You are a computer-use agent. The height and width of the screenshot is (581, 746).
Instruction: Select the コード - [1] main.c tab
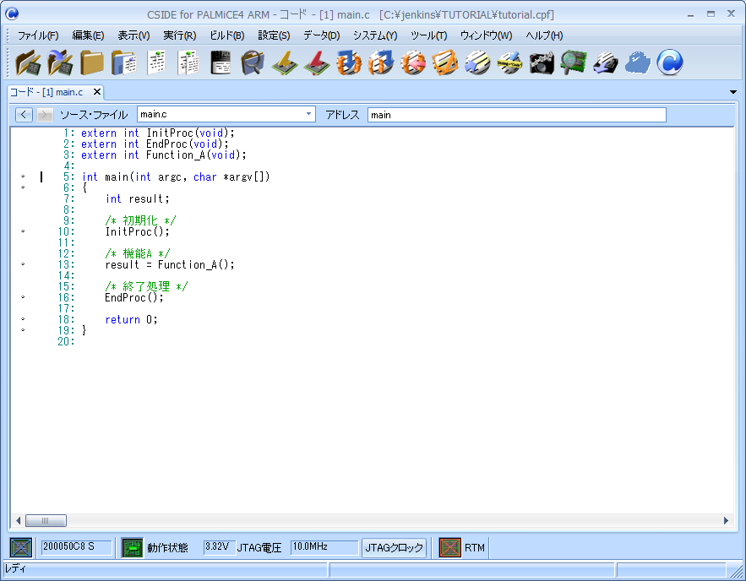(x=46, y=92)
